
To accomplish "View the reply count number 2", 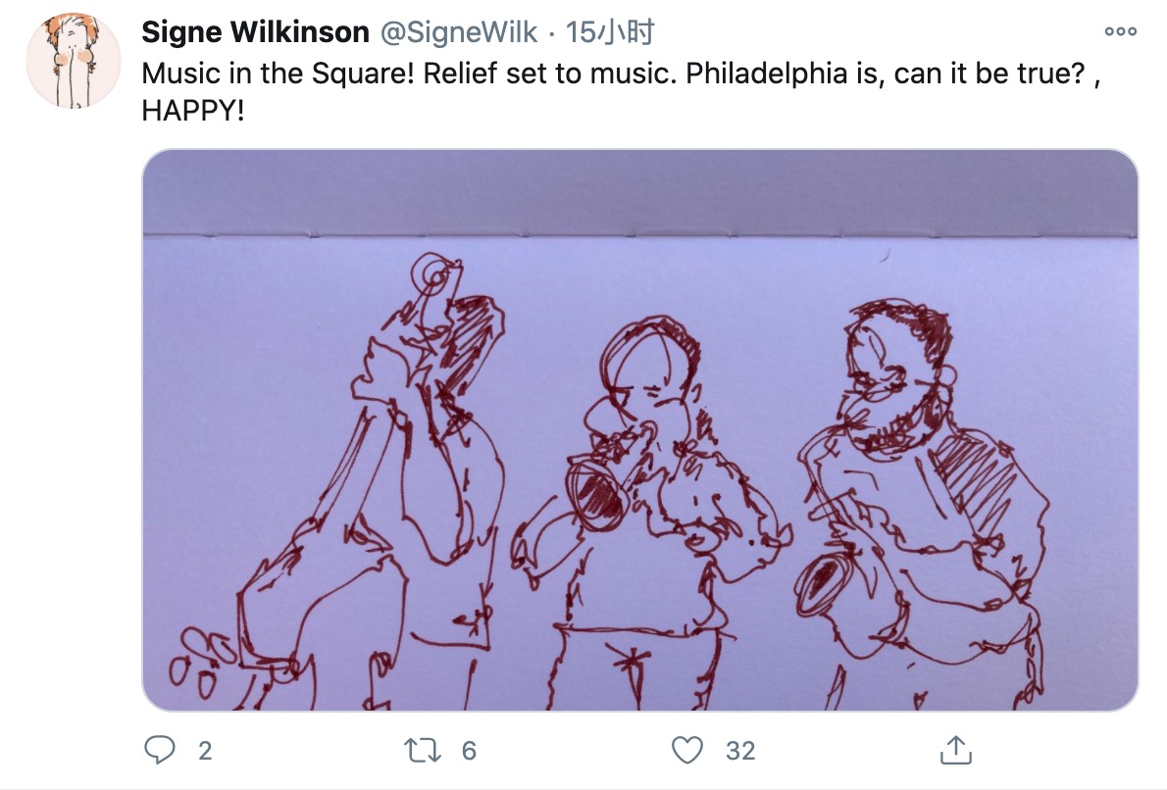I will pyautogui.click(x=205, y=751).
